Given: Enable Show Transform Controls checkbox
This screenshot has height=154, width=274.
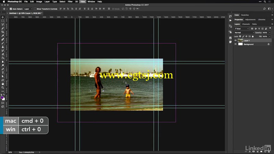Looking at the screenshot, I should (x=35, y=9).
